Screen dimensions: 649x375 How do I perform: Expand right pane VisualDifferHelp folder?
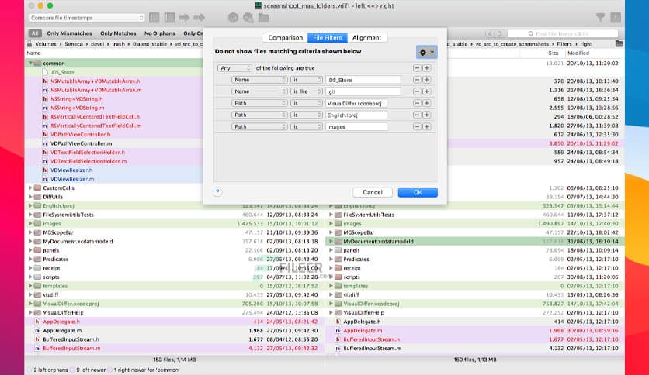pos(331,313)
